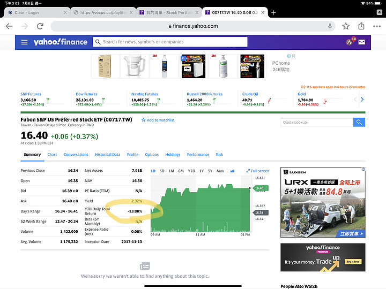The height and width of the screenshot is (289, 386).
Task: Focus the news and symbols search field
Action: [x=170, y=42]
